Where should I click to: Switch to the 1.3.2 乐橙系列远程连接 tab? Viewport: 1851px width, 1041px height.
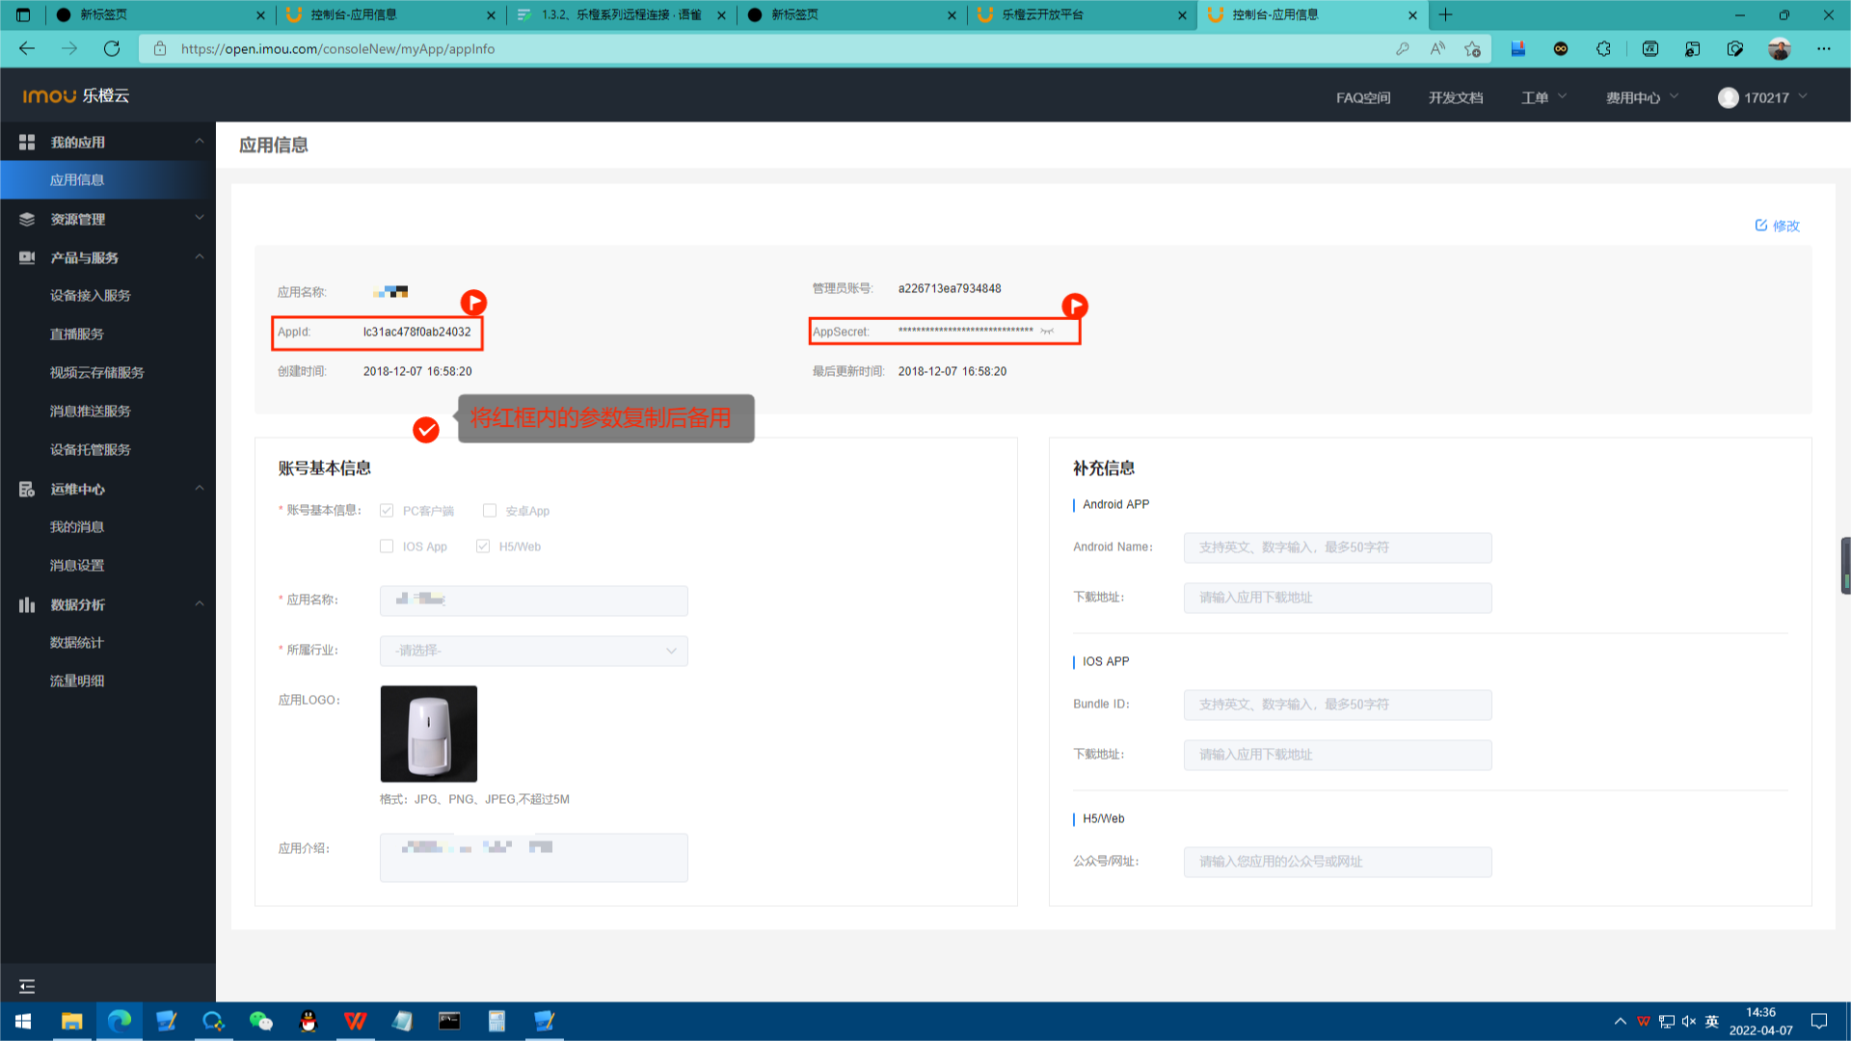pos(621,14)
